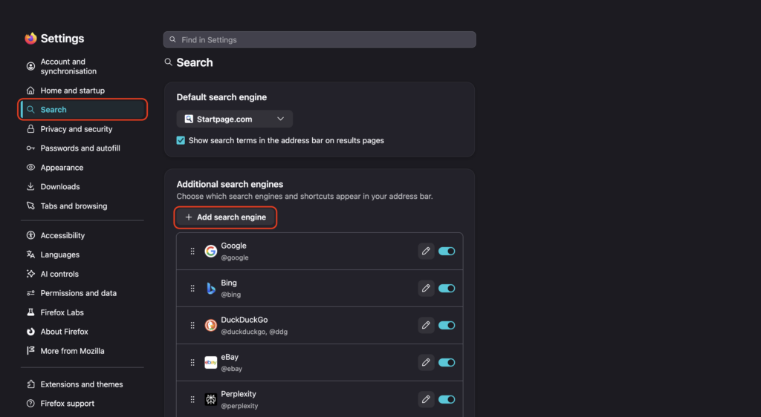Click the Firefox support help icon
761x417 pixels.
tap(30, 404)
